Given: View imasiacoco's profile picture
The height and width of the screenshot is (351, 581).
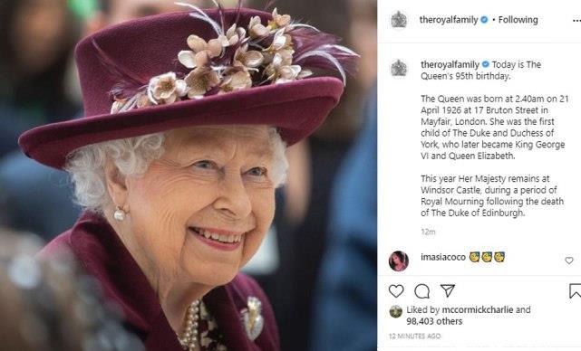Looking at the screenshot, I should pos(399,261).
